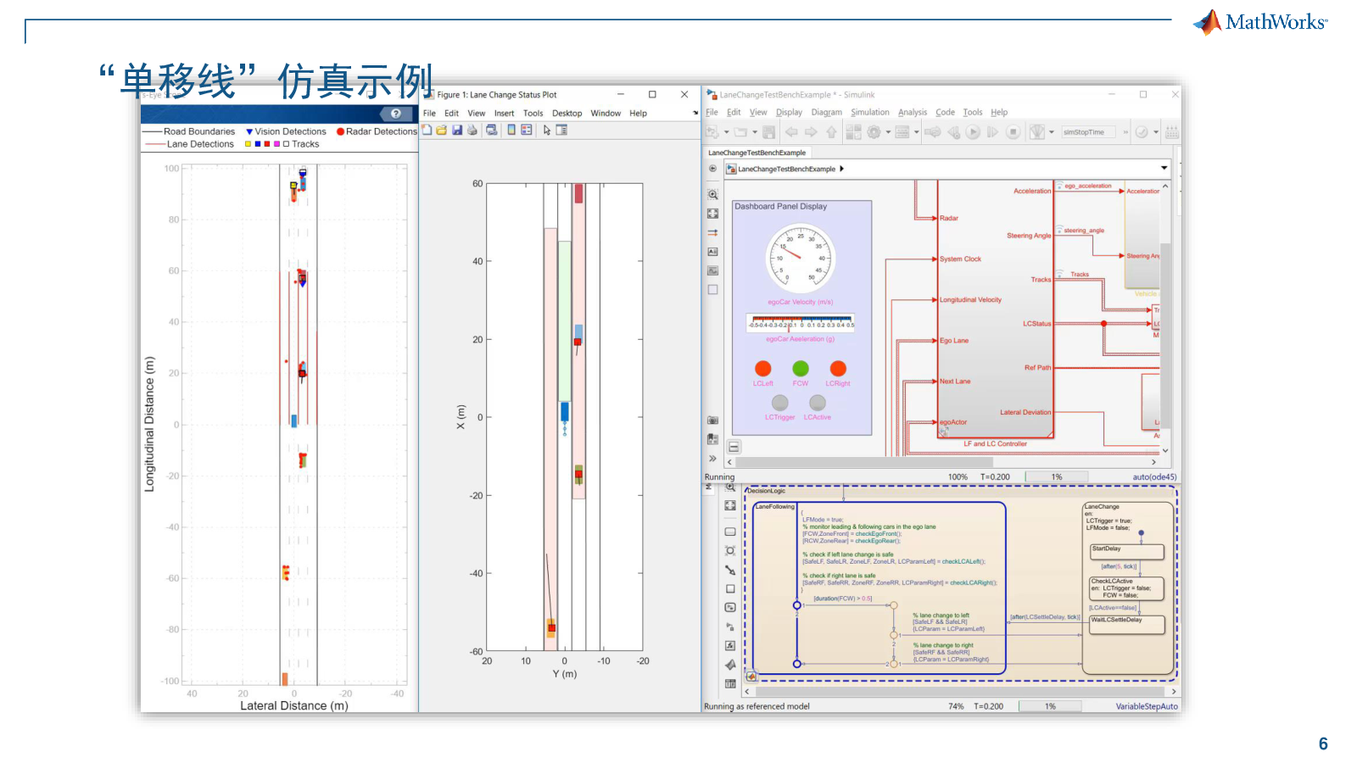Click help question mark in Bird's-Eye Scope
The height and width of the screenshot is (763, 1357).
pos(395,114)
